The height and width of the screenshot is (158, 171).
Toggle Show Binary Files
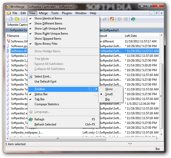coord(64,44)
